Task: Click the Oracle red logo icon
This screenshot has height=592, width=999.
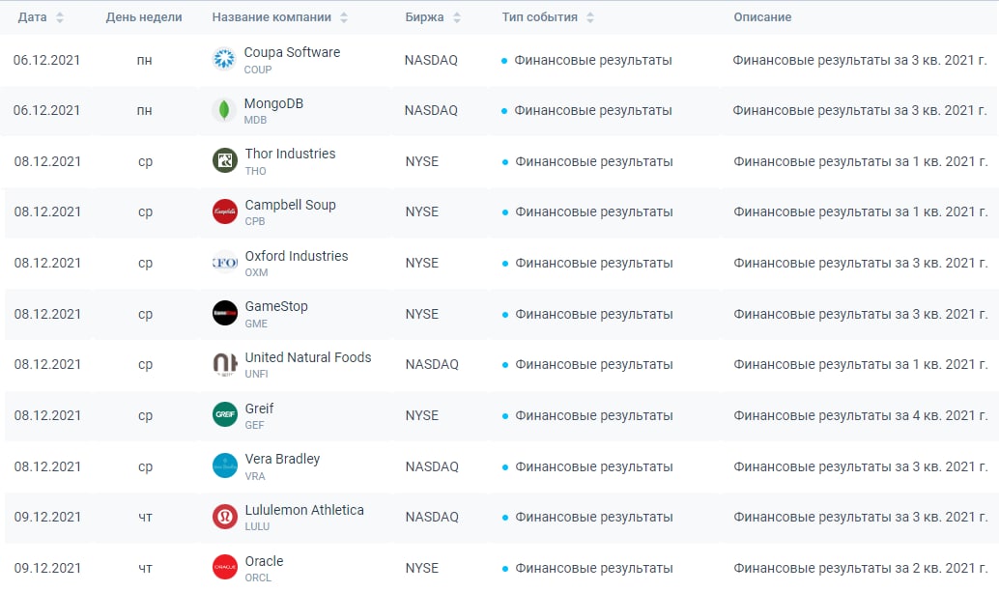Action: 224,567
